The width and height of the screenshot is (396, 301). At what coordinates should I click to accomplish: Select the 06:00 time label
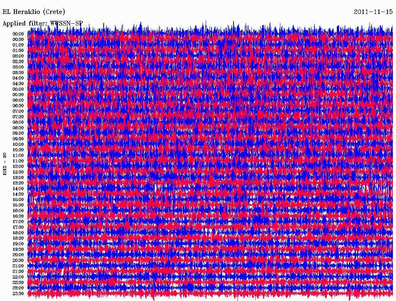[18, 100]
